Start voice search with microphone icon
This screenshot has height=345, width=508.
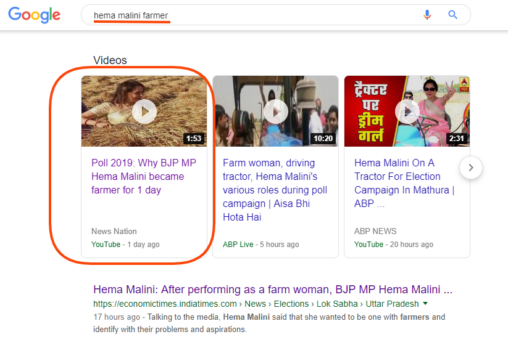click(427, 15)
